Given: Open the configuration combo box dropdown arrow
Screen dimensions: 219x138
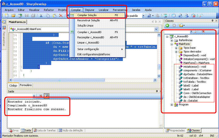Looking at the screenshot, I should pos(143,16).
